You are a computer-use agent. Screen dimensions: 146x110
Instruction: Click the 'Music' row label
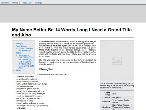(x=107, y=98)
